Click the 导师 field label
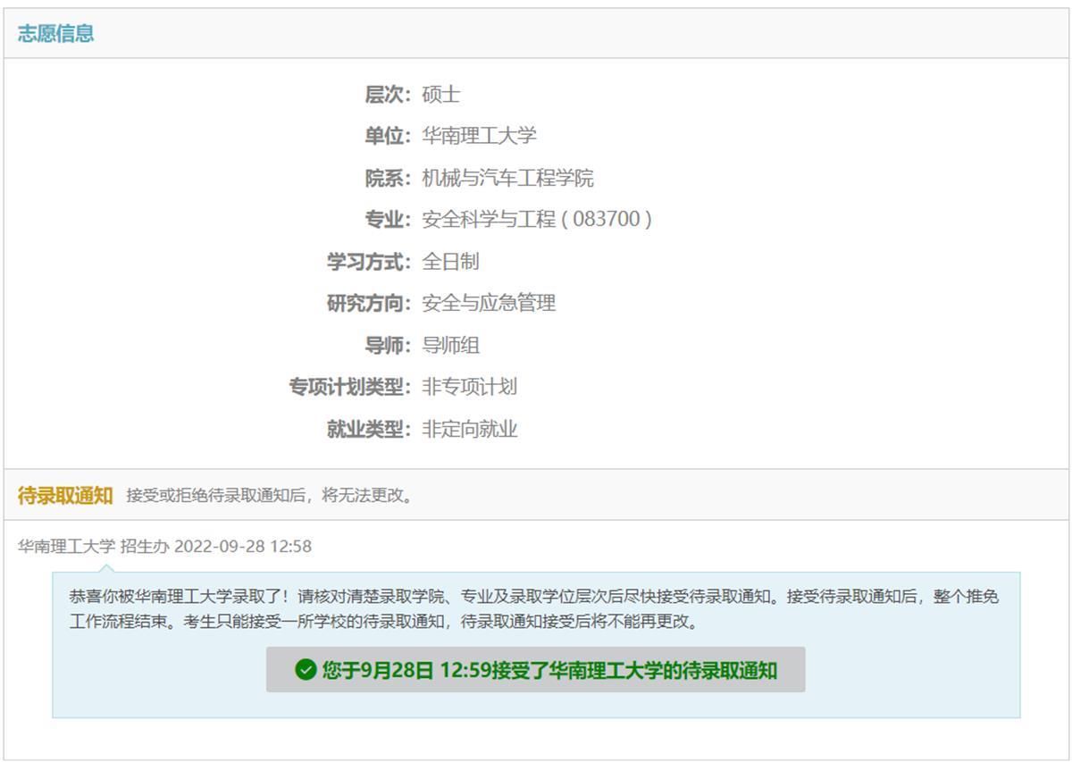Viewport: 1072px width, 762px height. [x=388, y=346]
